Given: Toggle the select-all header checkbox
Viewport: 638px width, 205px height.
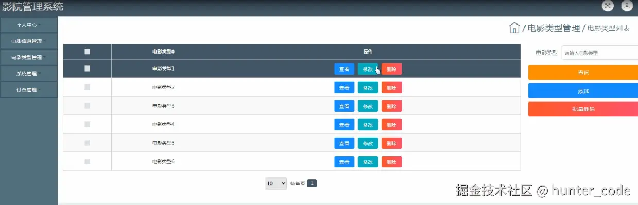Looking at the screenshot, I should point(87,52).
